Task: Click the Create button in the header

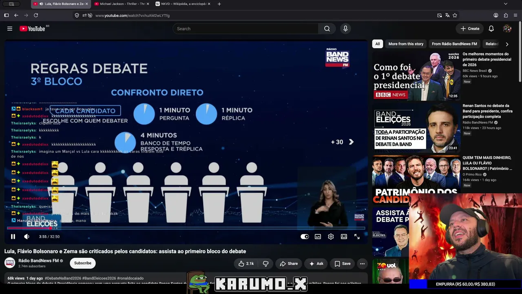Action: (x=470, y=29)
